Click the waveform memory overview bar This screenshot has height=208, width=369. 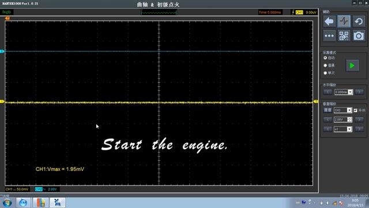(x=159, y=12)
